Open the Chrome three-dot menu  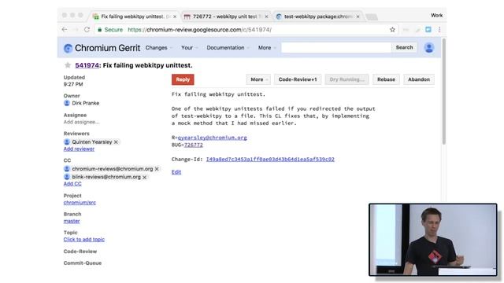(439, 30)
